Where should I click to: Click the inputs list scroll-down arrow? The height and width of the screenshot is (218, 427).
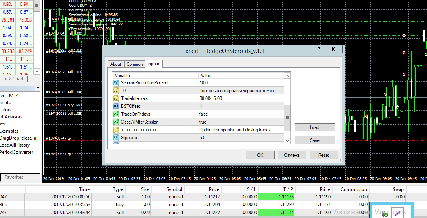pyautogui.click(x=287, y=140)
